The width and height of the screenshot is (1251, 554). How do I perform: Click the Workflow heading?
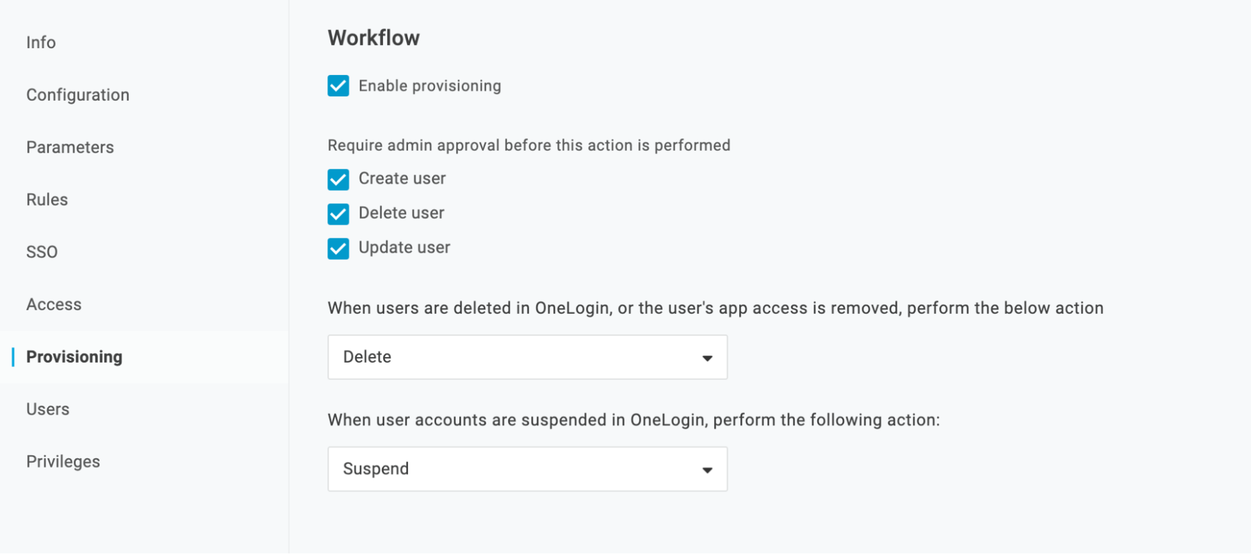coord(374,37)
